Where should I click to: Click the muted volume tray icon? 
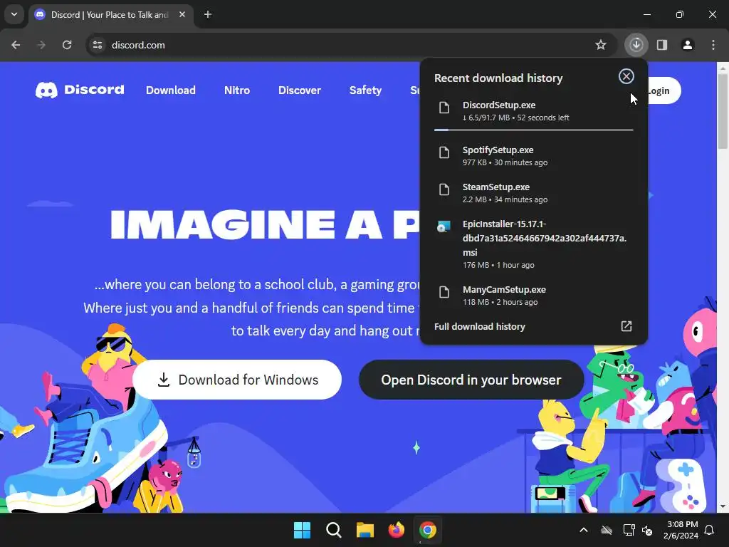pos(647,530)
